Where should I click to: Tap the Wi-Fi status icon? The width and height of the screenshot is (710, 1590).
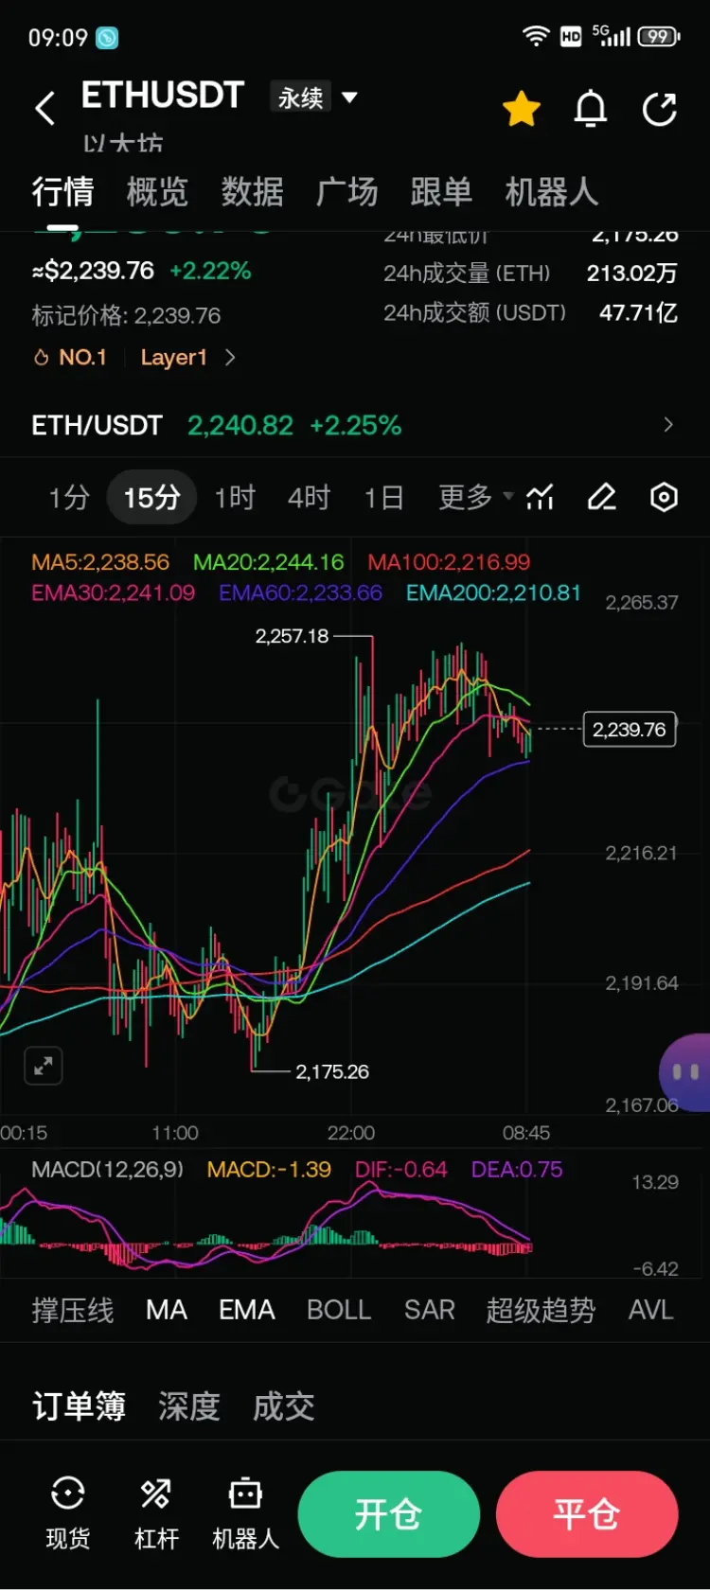coord(536,37)
